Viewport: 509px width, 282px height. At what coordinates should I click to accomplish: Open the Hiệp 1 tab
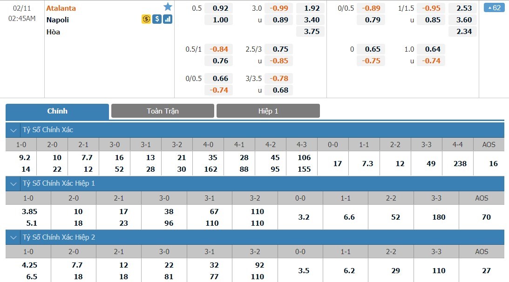268,111
